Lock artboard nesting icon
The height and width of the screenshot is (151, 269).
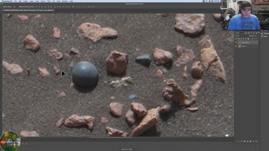pos(246,39)
